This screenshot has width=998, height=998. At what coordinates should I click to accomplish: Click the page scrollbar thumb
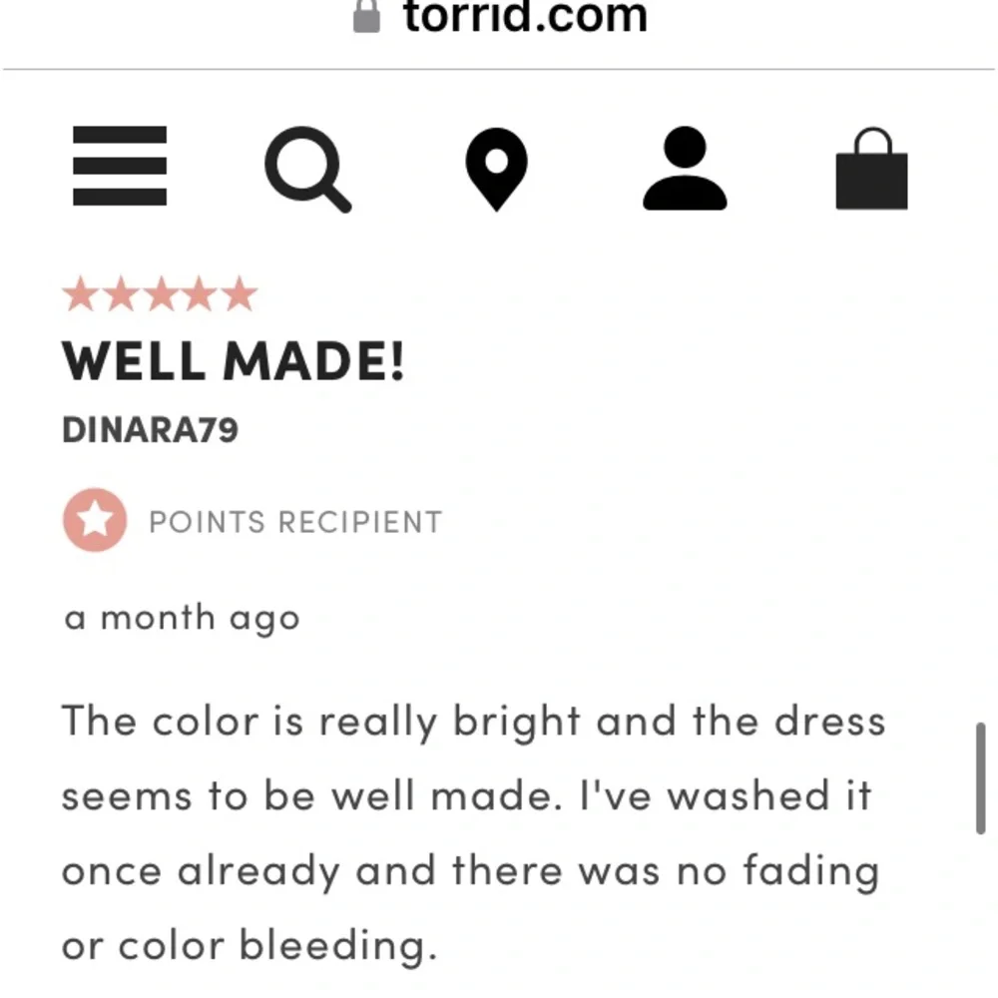(980, 777)
